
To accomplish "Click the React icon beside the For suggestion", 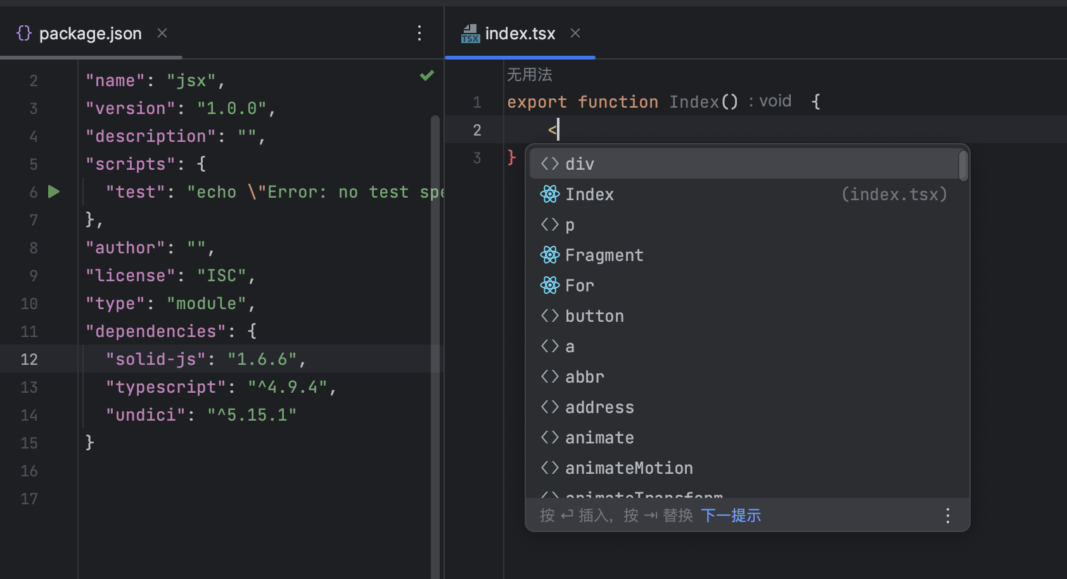I will pyautogui.click(x=549, y=285).
